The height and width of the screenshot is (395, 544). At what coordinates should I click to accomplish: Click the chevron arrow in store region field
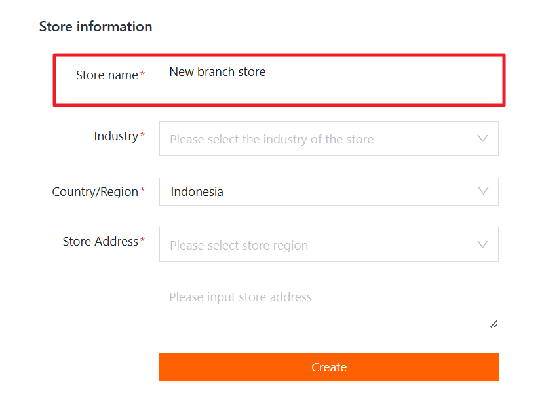pos(483,245)
